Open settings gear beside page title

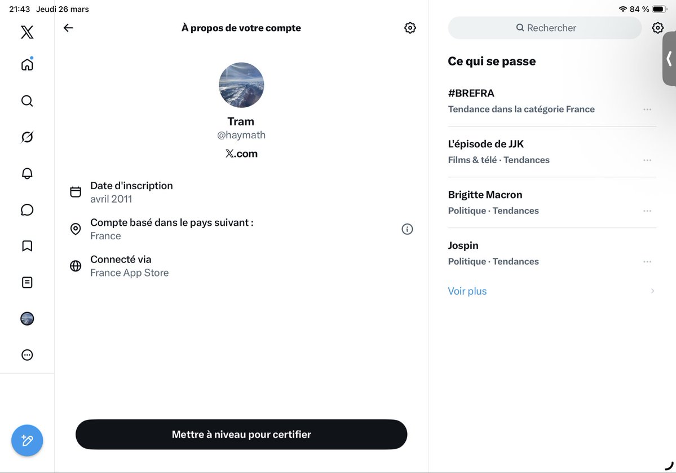[x=410, y=28]
